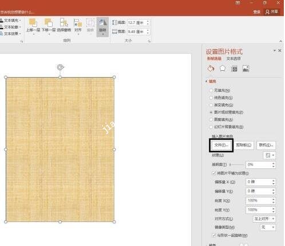Select Pattern fill (图案填充) radio option
Viewport: 285px width, 246px height.
[211, 119]
